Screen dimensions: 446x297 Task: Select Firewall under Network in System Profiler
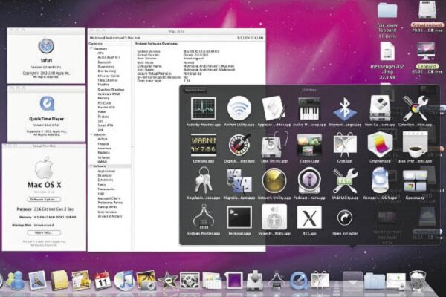pyautogui.click(x=103, y=143)
